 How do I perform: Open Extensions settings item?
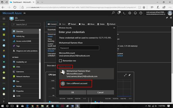(25, 72)
